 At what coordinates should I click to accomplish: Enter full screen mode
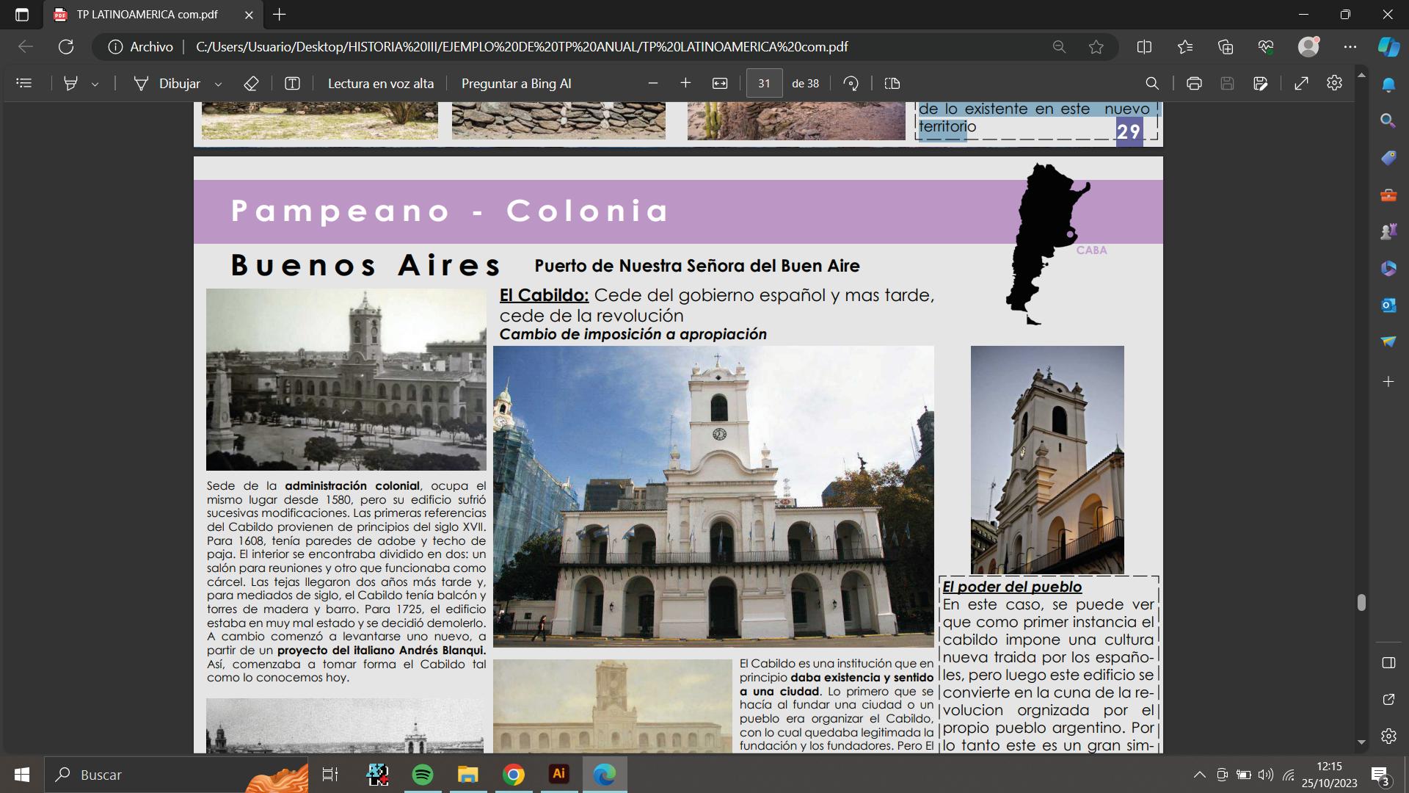[1301, 84]
